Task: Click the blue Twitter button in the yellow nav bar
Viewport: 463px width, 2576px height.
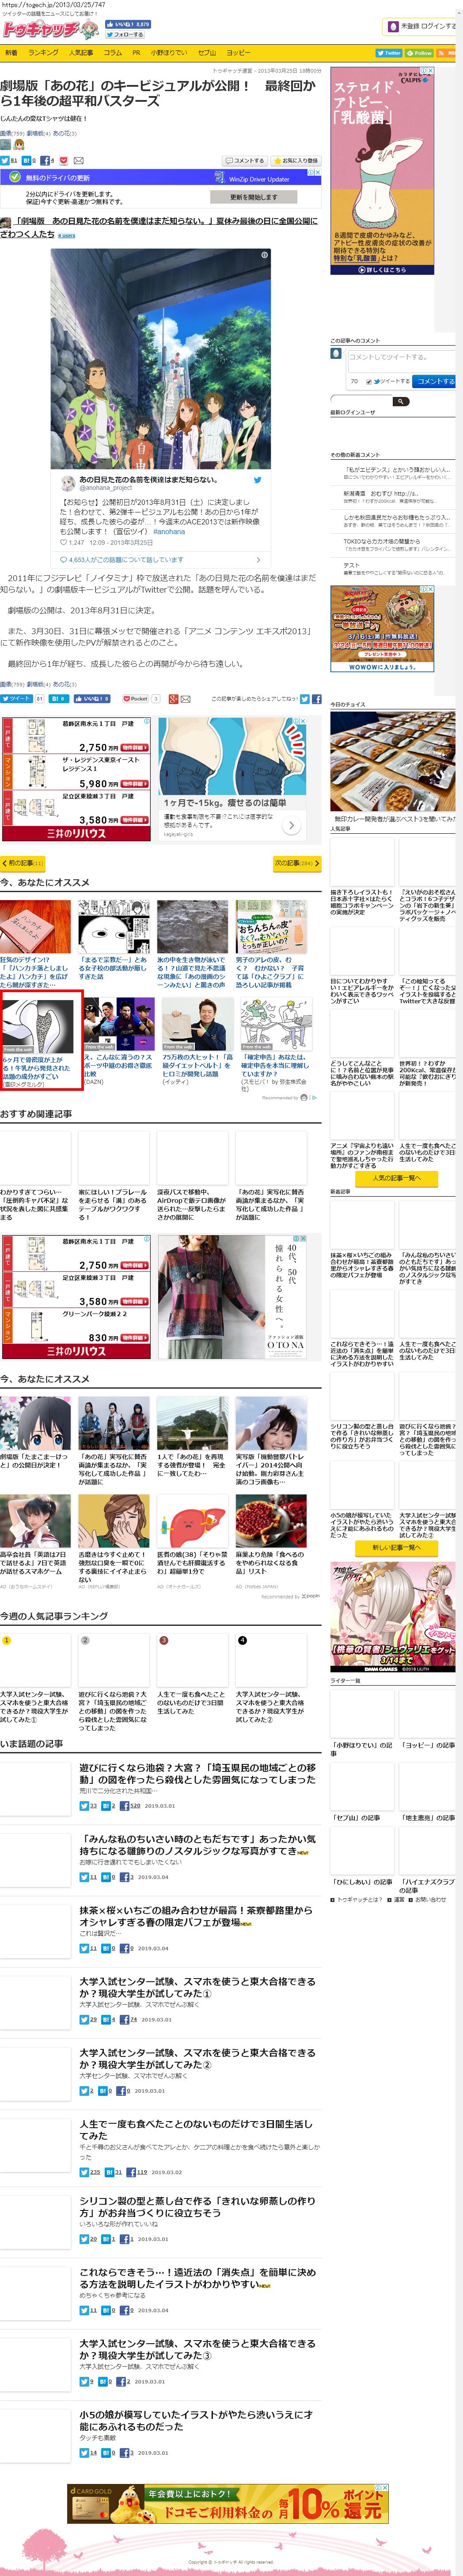Action: [389, 53]
